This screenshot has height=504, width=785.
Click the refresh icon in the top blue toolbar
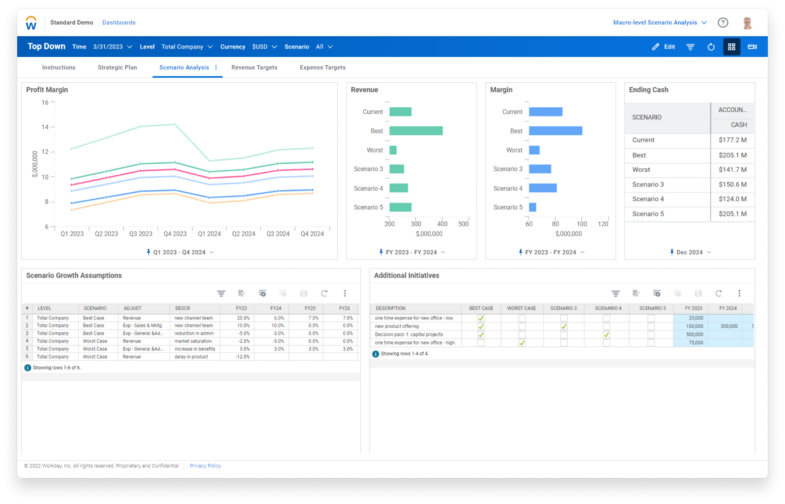pyautogui.click(x=711, y=46)
